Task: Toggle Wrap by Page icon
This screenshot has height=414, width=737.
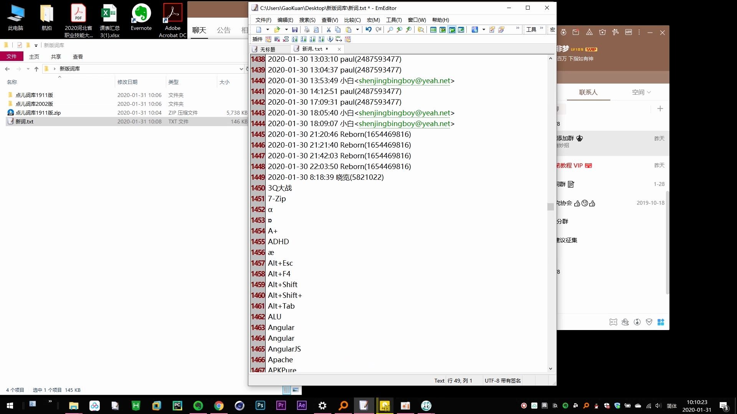Action: (461, 30)
